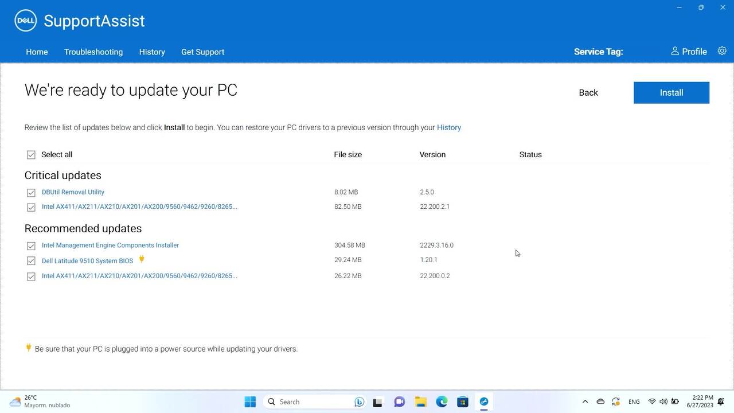The image size is (734, 413).
Task: Open the Troubleshooting tab
Action: tap(93, 52)
